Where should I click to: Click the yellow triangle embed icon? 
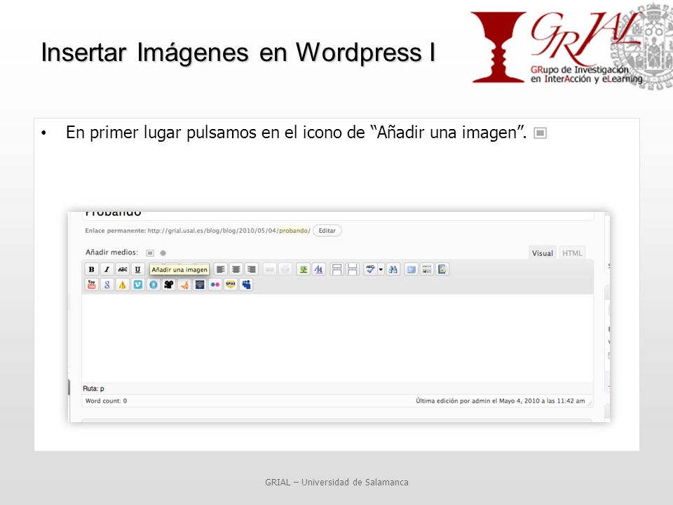[x=122, y=284]
